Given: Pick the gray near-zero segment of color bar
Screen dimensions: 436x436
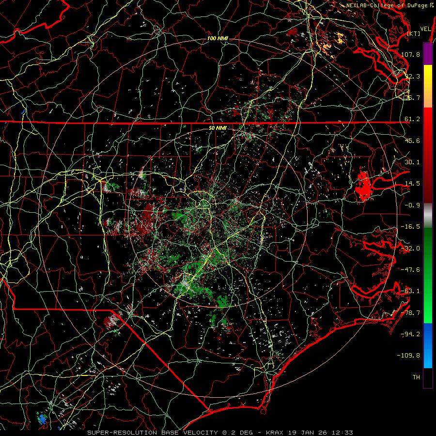Looking at the screenshot, I should tap(428, 215).
